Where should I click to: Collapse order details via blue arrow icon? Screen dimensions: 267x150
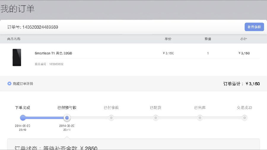(x=9, y=83)
